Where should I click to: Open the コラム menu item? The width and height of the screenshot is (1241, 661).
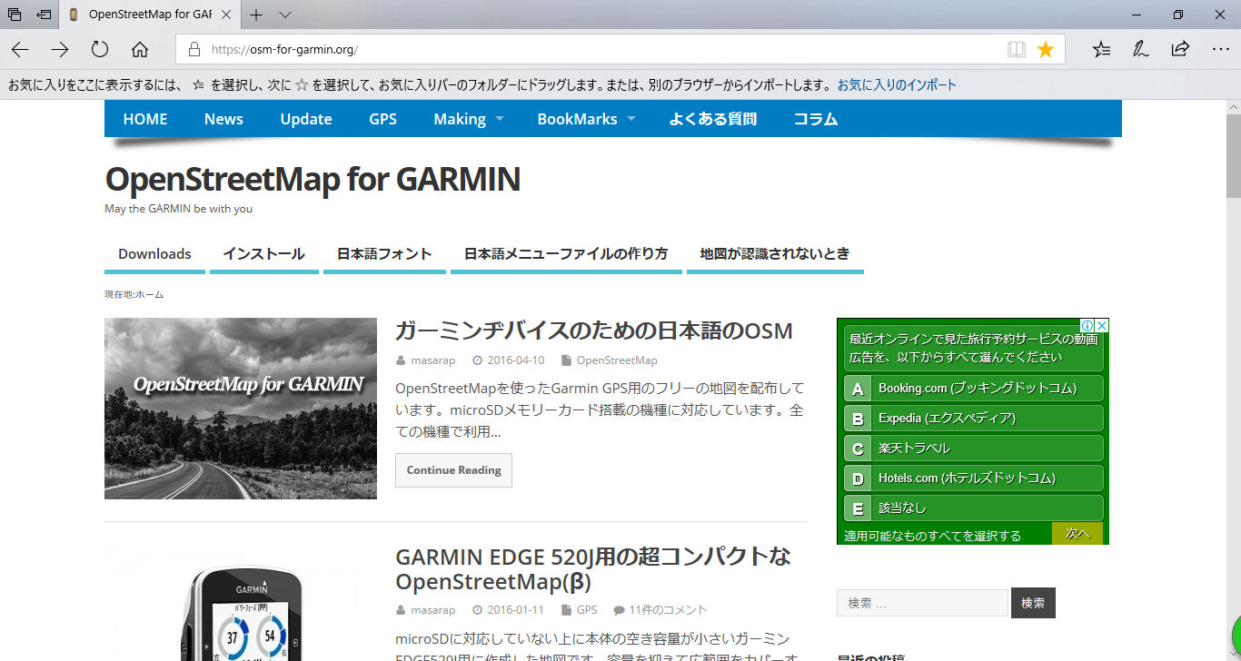tap(816, 119)
